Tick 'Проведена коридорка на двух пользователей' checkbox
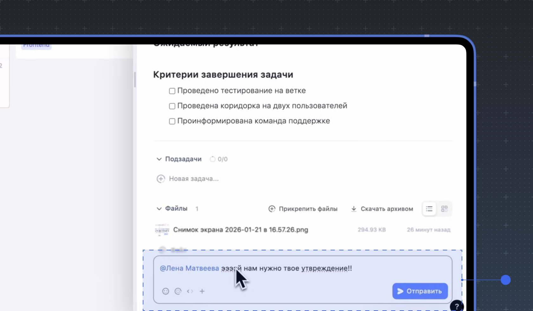Image resolution: width=533 pixels, height=311 pixels. pos(172,106)
